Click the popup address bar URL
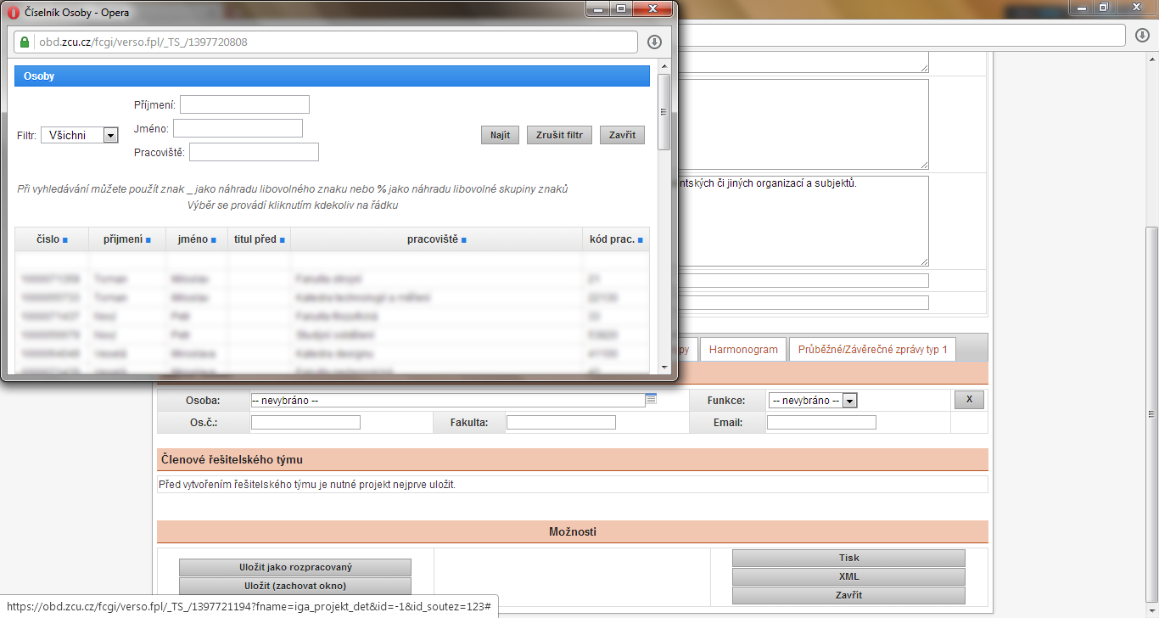The height and width of the screenshot is (618, 1159). pyautogui.click(x=143, y=42)
